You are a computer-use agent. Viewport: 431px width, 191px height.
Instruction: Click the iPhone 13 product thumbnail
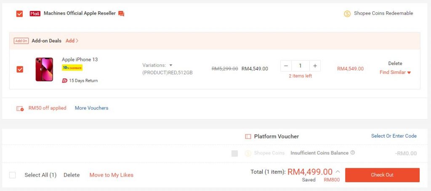point(44,69)
